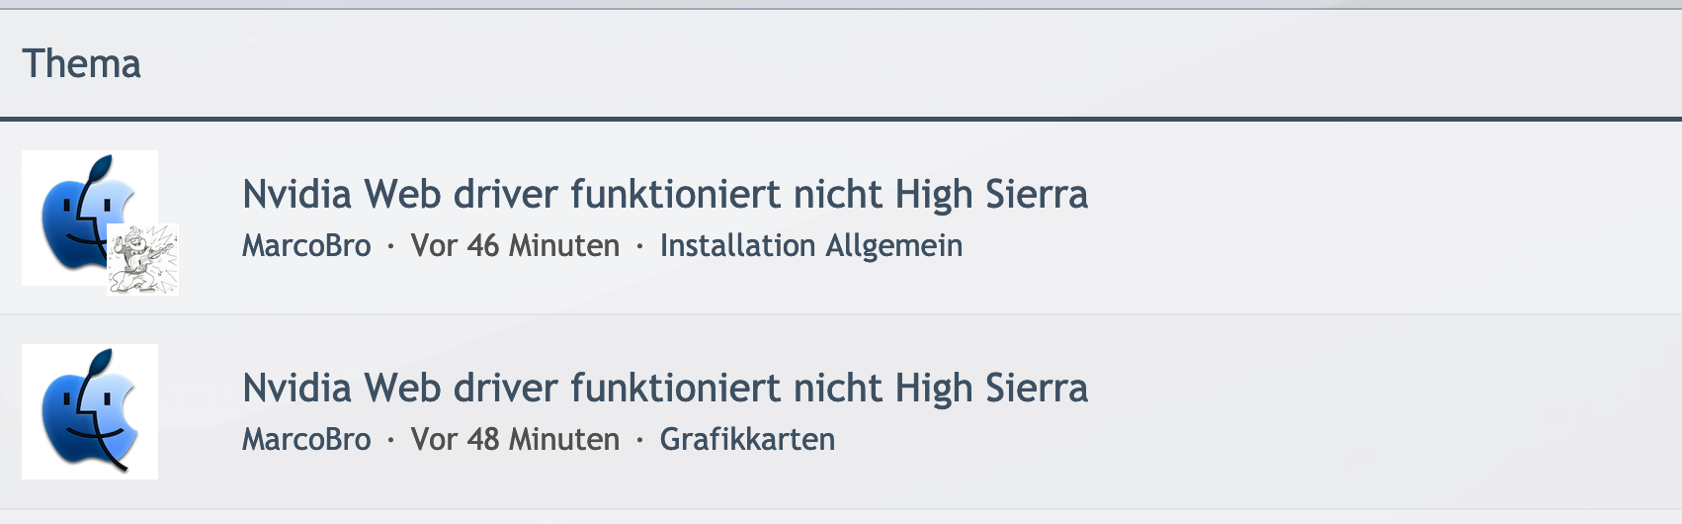Go to the Grafikkarten forum

747,440
